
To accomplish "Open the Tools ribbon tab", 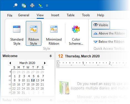I will click(x=86, y=15).
